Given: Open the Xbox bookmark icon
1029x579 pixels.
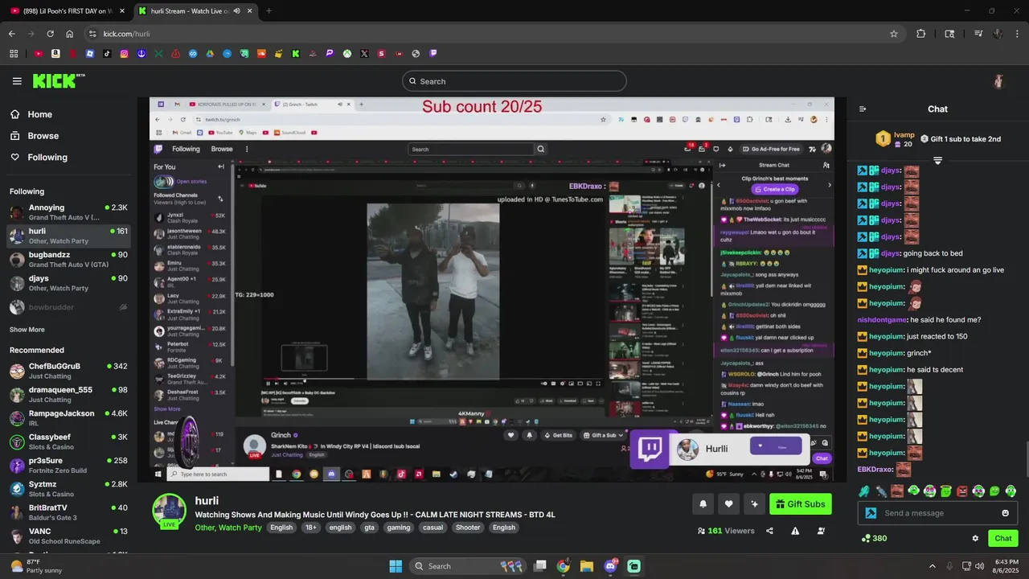Looking at the screenshot, I should point(347,53).
